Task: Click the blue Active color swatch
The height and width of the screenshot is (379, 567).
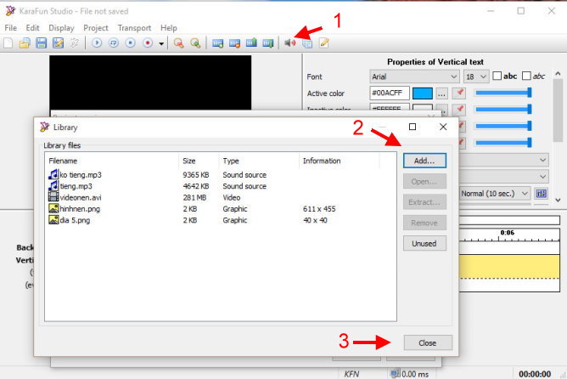Action: (422, 93)
